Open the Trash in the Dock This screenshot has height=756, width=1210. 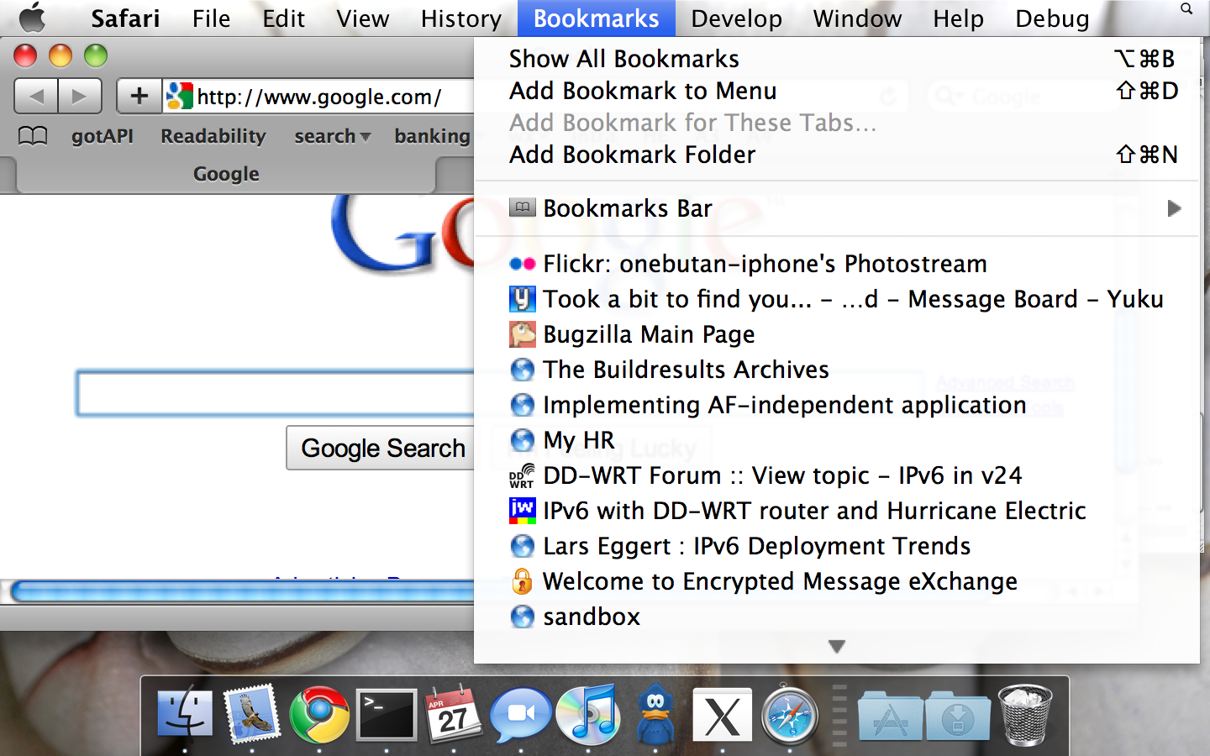click(1025, 715)
